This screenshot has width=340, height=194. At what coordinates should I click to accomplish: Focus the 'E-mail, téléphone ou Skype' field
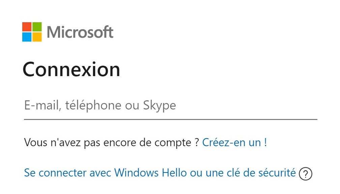click(135, 106)
